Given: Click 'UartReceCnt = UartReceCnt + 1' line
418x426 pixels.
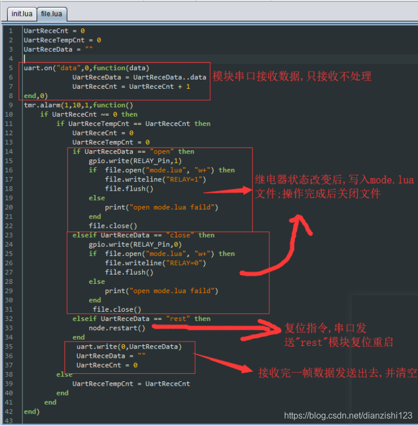Looking at the screenshot, I should pyautogui.click(x=131, y=87).
